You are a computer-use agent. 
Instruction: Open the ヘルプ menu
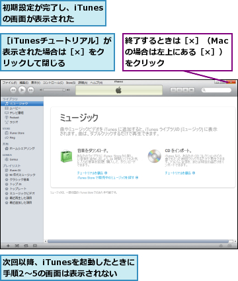[97, 83]
